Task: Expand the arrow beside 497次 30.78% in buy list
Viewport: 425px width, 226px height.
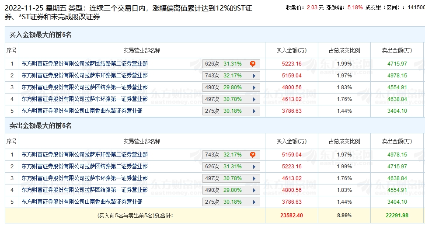Action: 254,100
